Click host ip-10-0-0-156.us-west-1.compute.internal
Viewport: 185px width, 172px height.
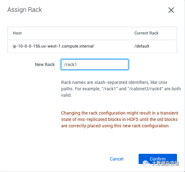pos(53,46)
